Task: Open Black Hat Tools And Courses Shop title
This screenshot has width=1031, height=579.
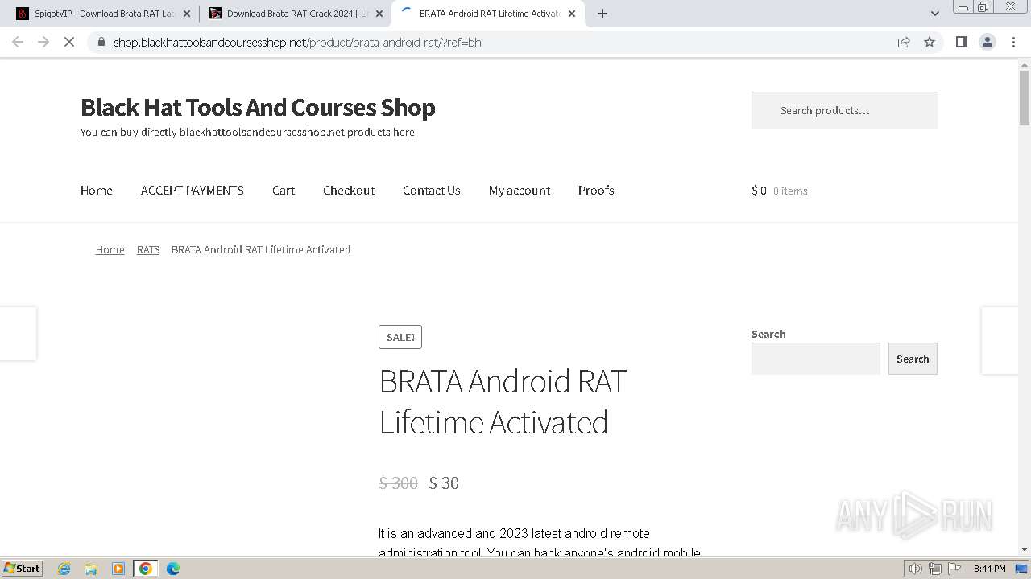Action: (258, 107)
